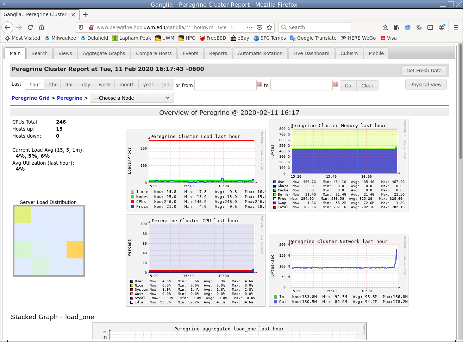Screen dimensions: 463x342
Task: Open the Cubism tab
Action: pyautogui.click(x=349, y=53)
